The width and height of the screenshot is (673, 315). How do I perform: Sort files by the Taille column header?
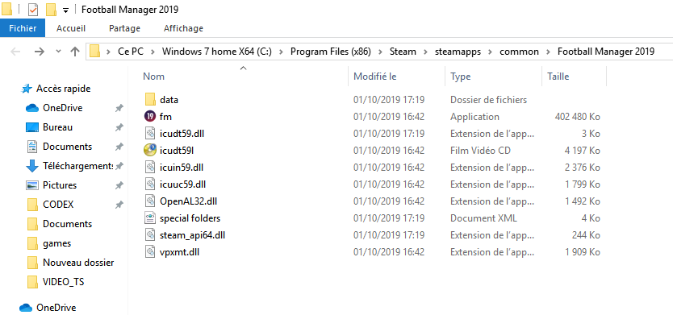point(574,77)
